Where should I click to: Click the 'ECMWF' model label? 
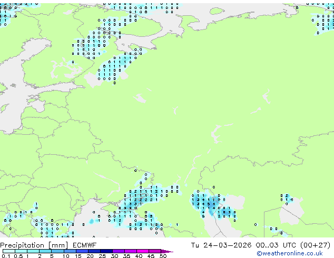coord(85,245)
